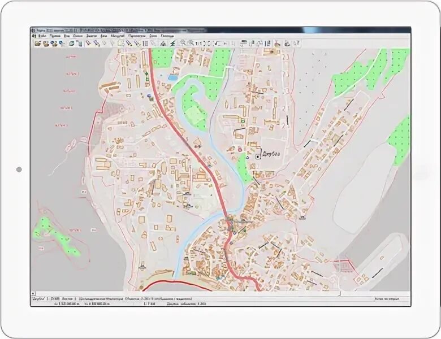Click the blue-and-yellow layers toolbar icon

[54, 44]
